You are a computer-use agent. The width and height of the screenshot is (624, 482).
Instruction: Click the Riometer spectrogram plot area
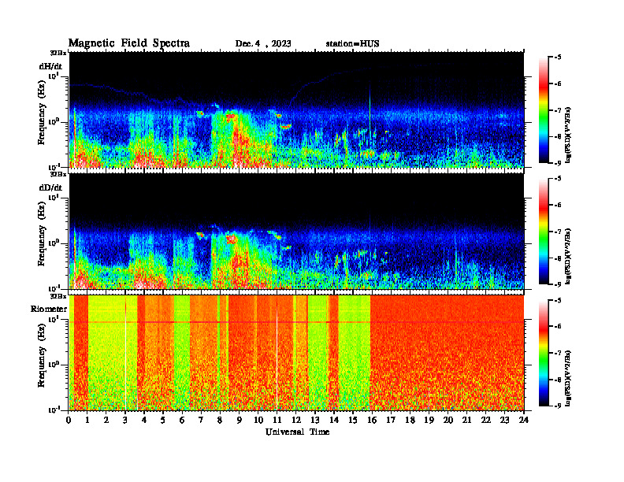[x=296, y=353]
